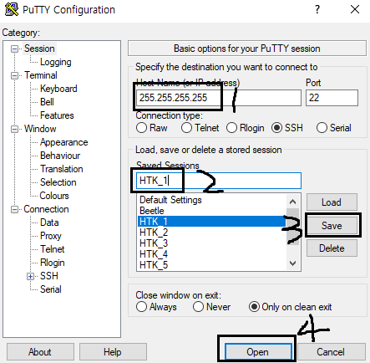Select Beetle in saved sessions list
This screenshot has height=363, width=370.
click(x=211, y=211)
